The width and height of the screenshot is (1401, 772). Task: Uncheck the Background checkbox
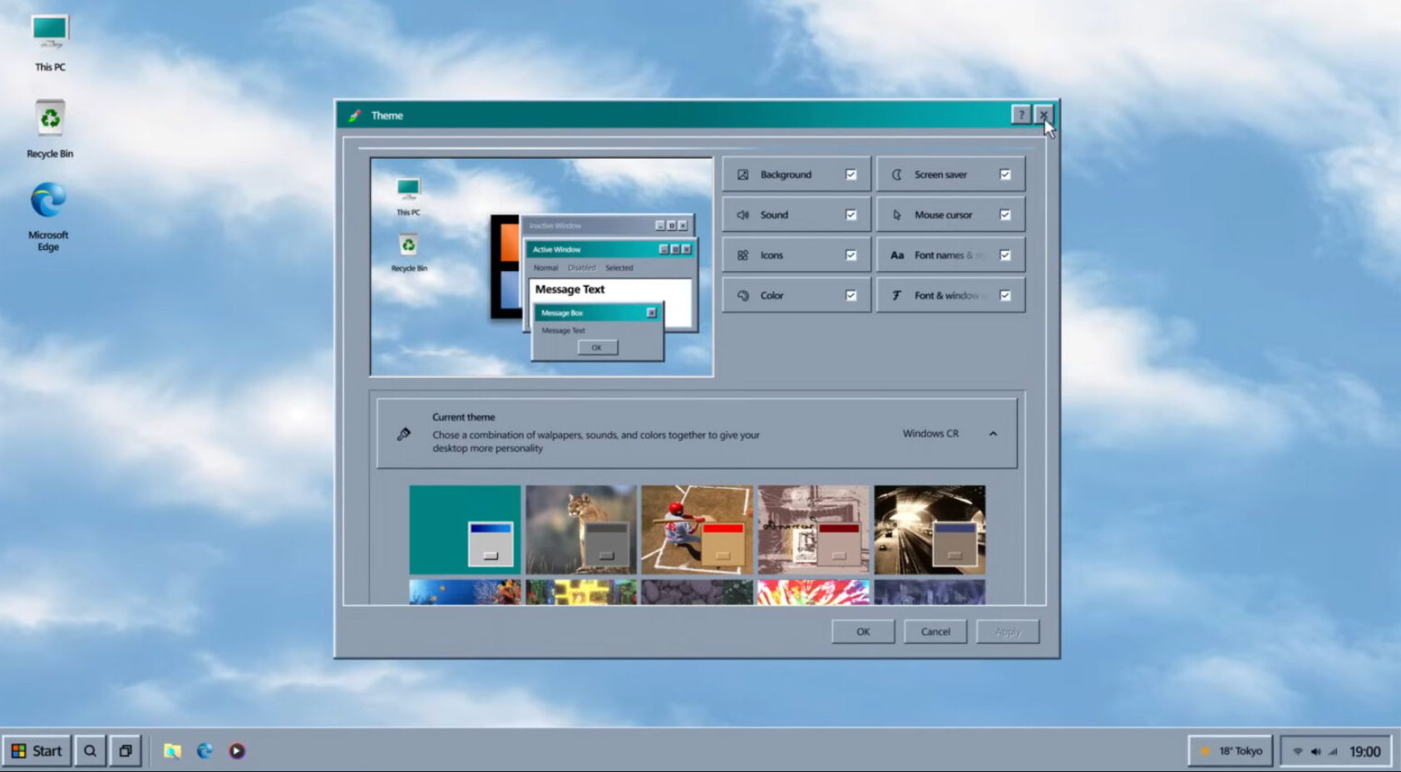[851, 175]
